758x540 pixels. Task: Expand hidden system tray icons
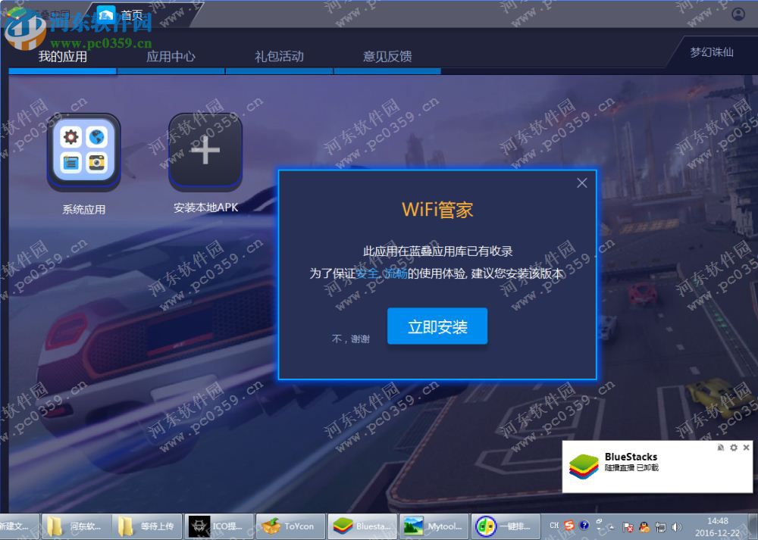click(610, 528)
